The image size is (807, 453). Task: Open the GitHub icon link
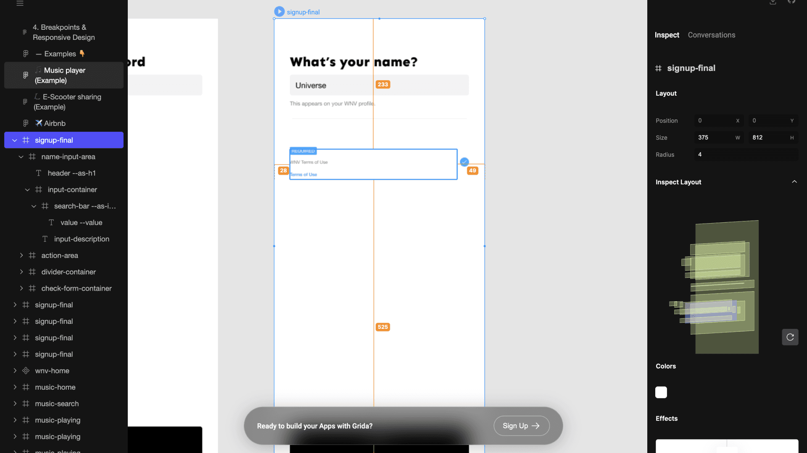[791, 2]
